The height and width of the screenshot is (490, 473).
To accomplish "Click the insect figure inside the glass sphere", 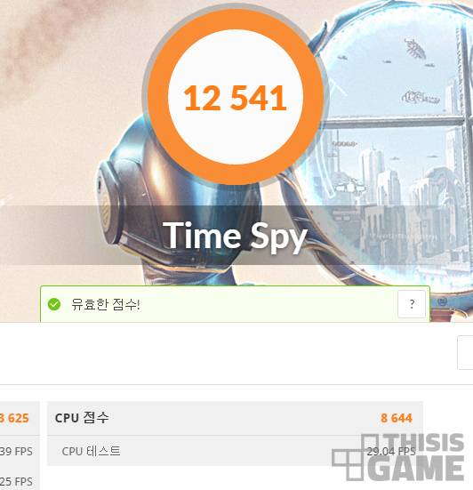I will (415, 48).
